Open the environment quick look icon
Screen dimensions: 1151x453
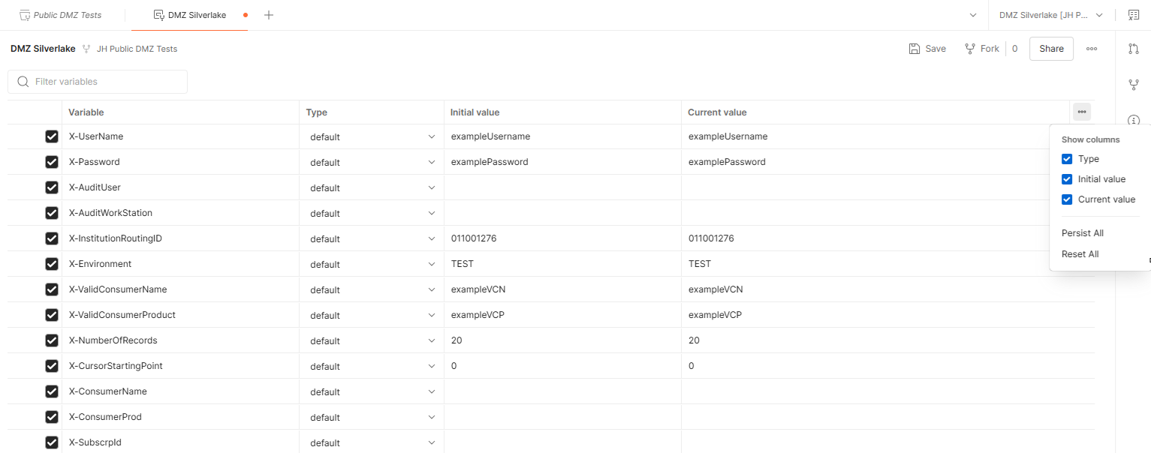click(x=1134, y=14)
